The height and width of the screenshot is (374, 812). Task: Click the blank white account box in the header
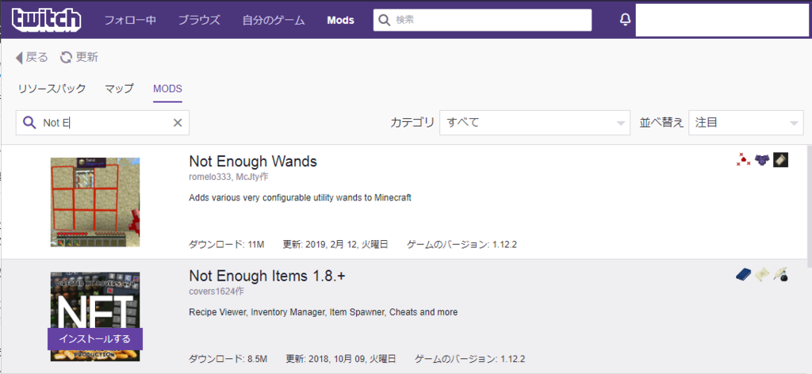pyautogui.click(x=722, y=20)
